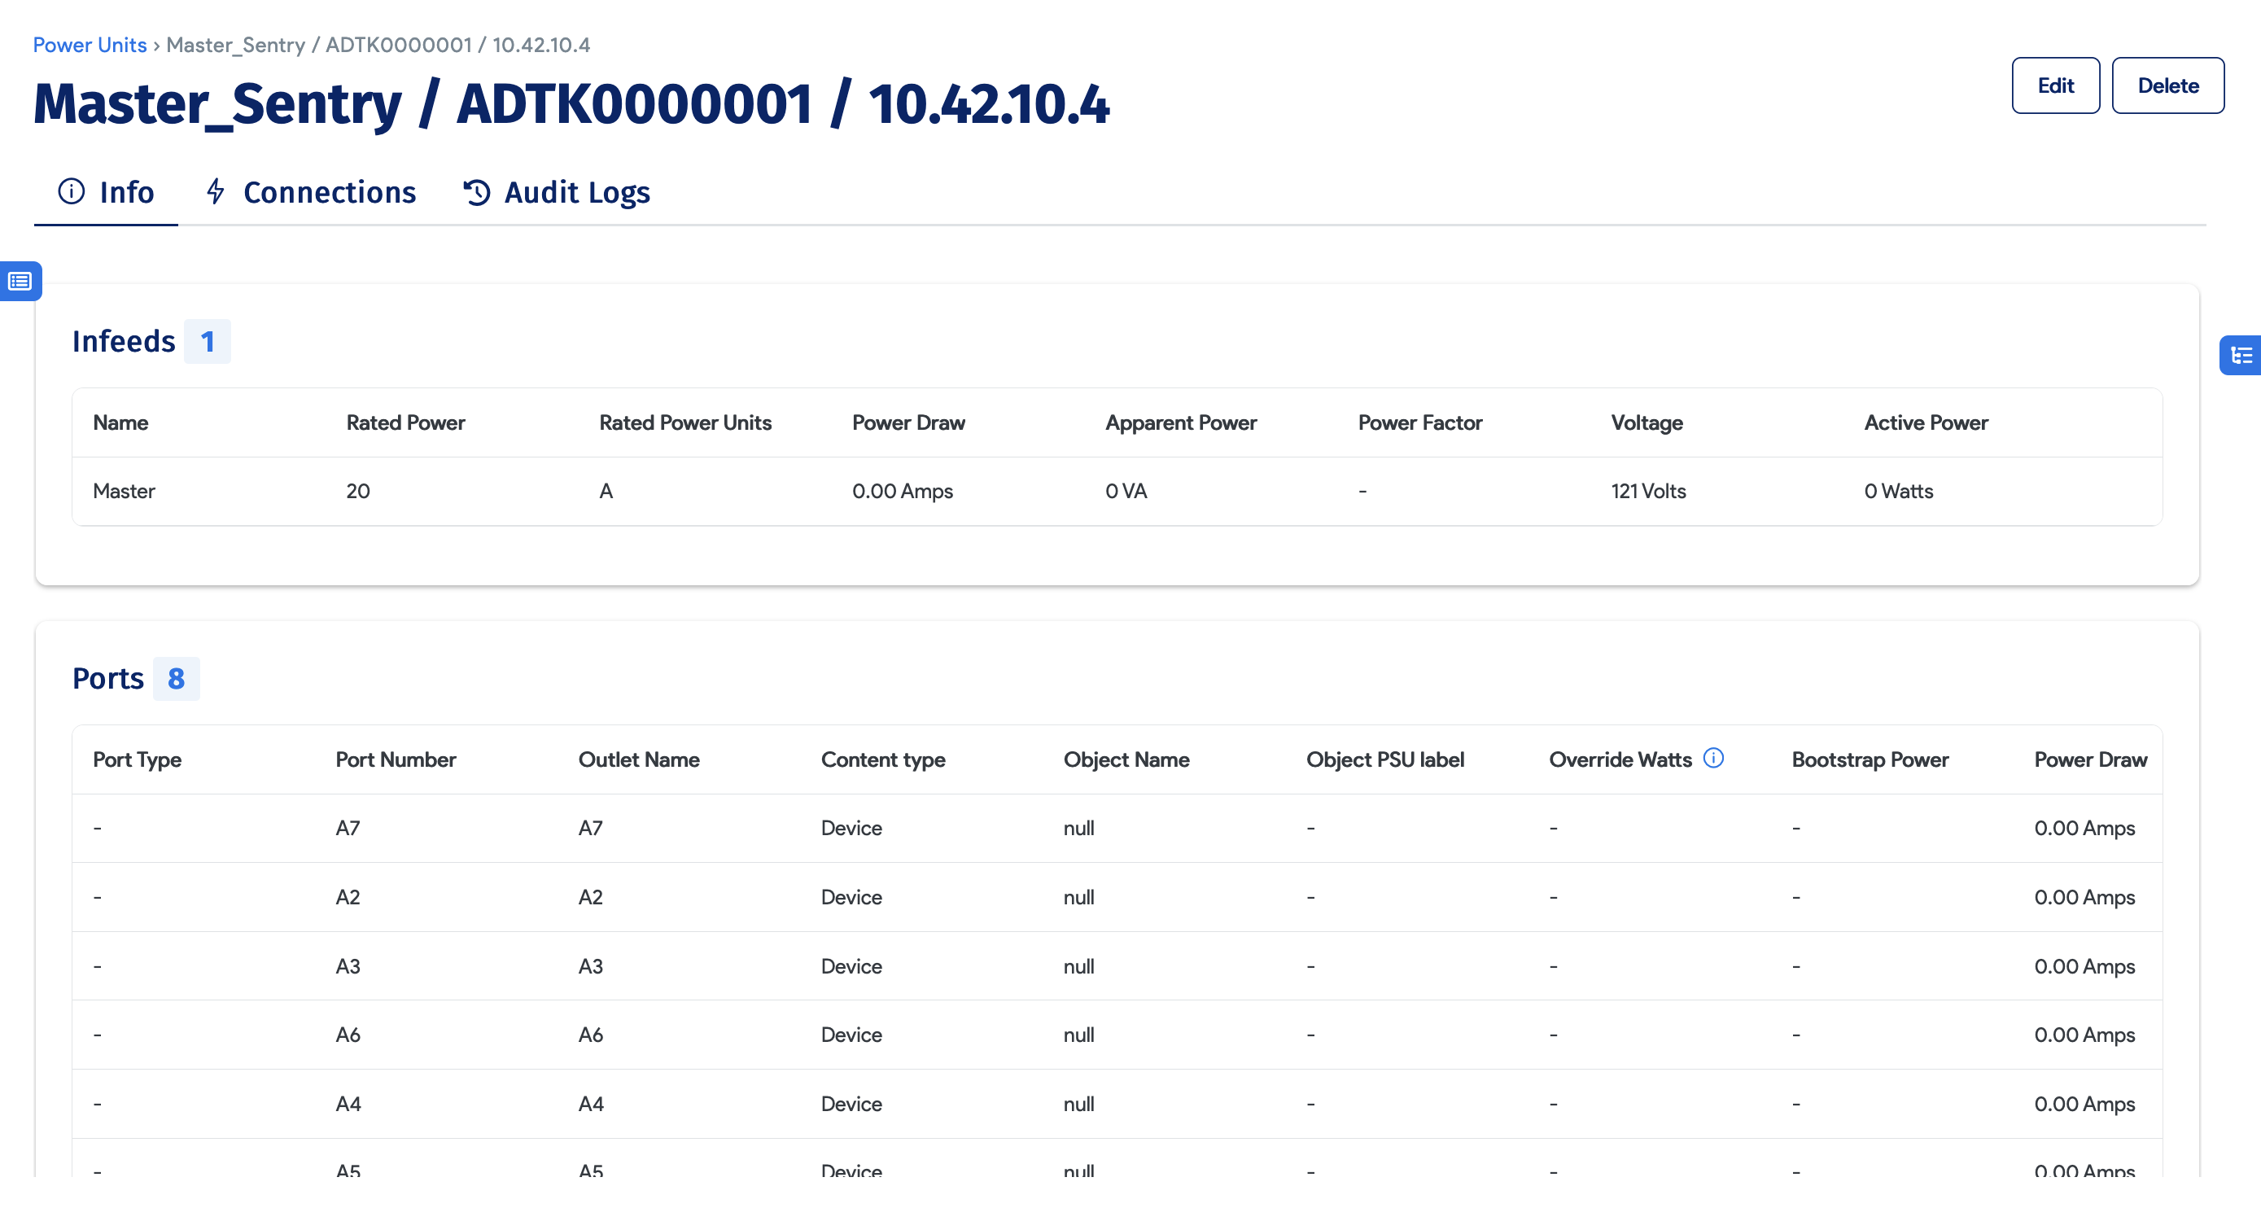
Task: Select the Master infeed row
Action: pyautogui.click(x=124, y=491)
